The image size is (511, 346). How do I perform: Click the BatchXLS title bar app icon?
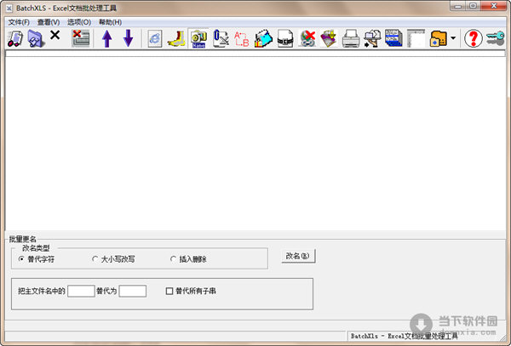[9, 8]
